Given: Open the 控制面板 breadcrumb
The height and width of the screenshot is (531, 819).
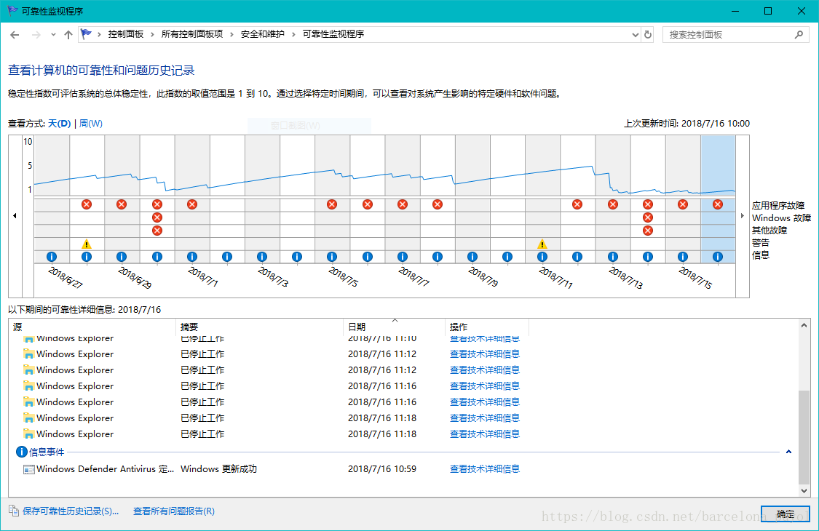Looking at the screenshot, I should point(126,34).
